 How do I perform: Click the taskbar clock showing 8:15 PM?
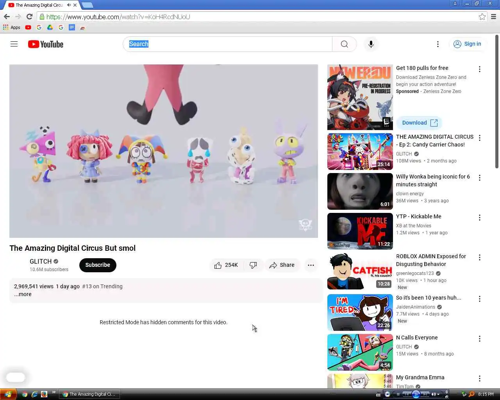click(486, 394)
